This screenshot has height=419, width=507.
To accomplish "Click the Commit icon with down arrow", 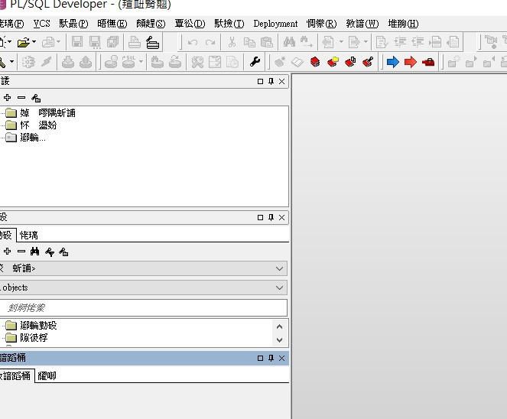I will 68,62.
